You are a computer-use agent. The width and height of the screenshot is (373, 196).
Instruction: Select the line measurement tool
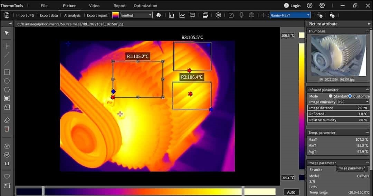pyautogui.click(x=7, y=55)
